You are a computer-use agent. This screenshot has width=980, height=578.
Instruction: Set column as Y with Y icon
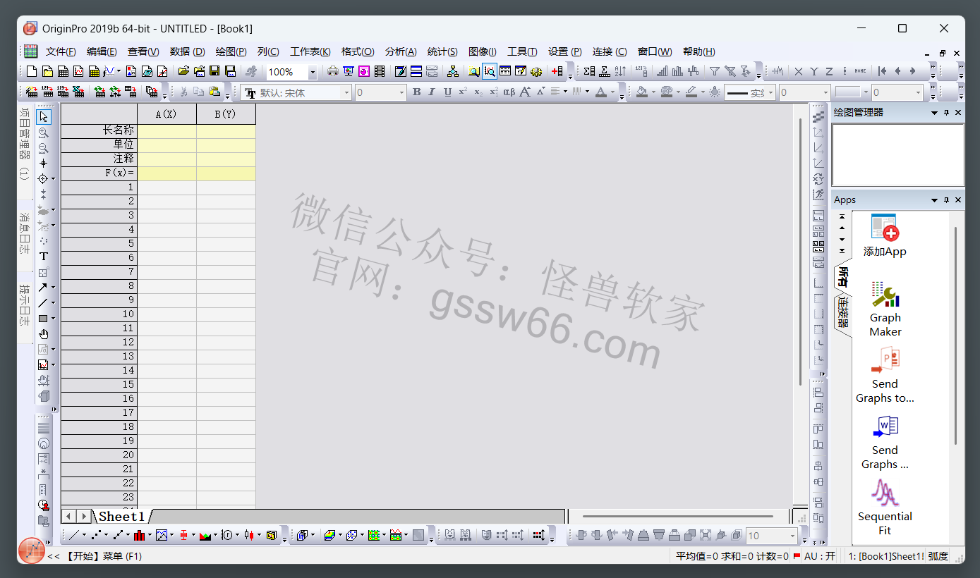(814, 71)
